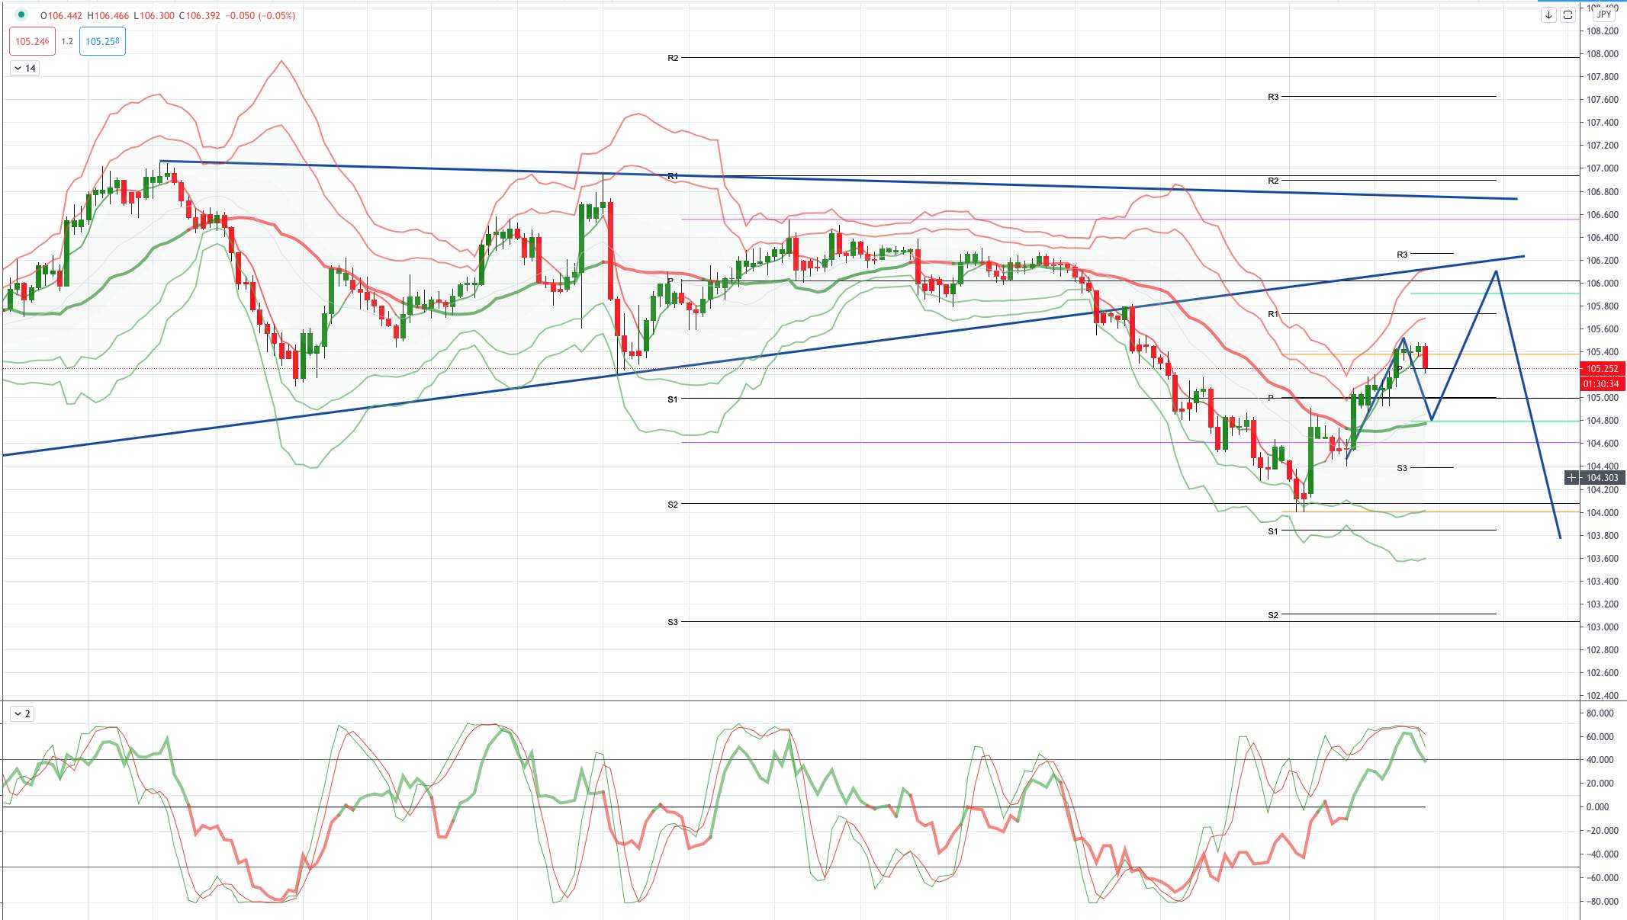This screenshot has height=920, width=1627.
Task: Click the crosshair plus icon on price axis
Action: (x=1571, y=478)
